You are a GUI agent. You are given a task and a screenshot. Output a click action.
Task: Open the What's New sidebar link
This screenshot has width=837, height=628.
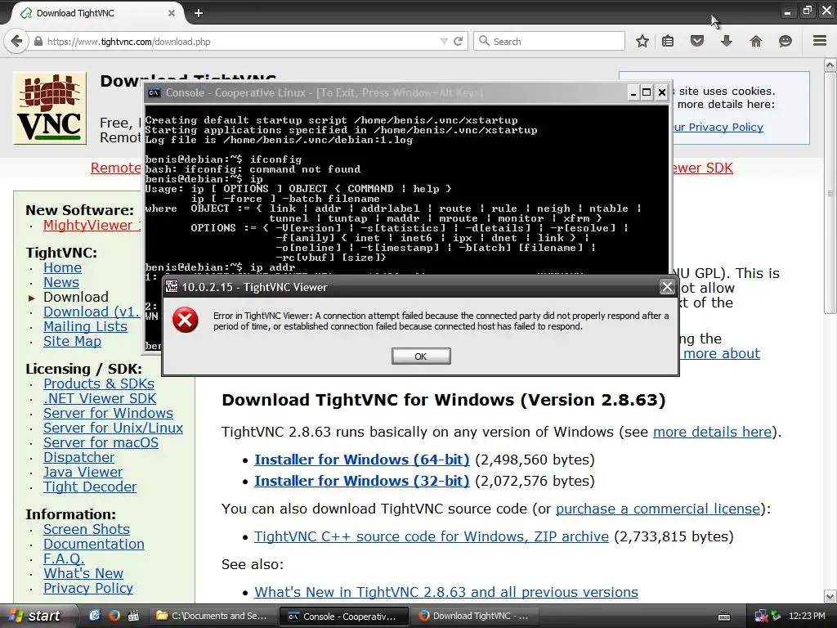(83, 573)
